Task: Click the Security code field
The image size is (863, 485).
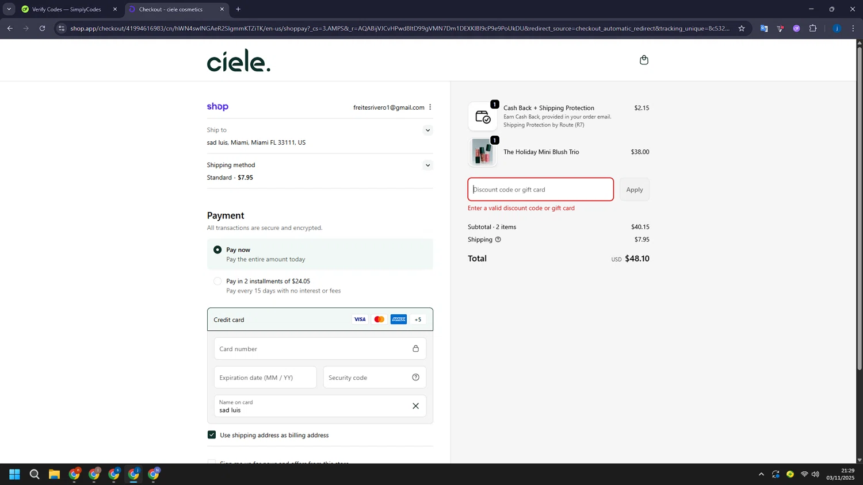Action: (x=375, y=378)
